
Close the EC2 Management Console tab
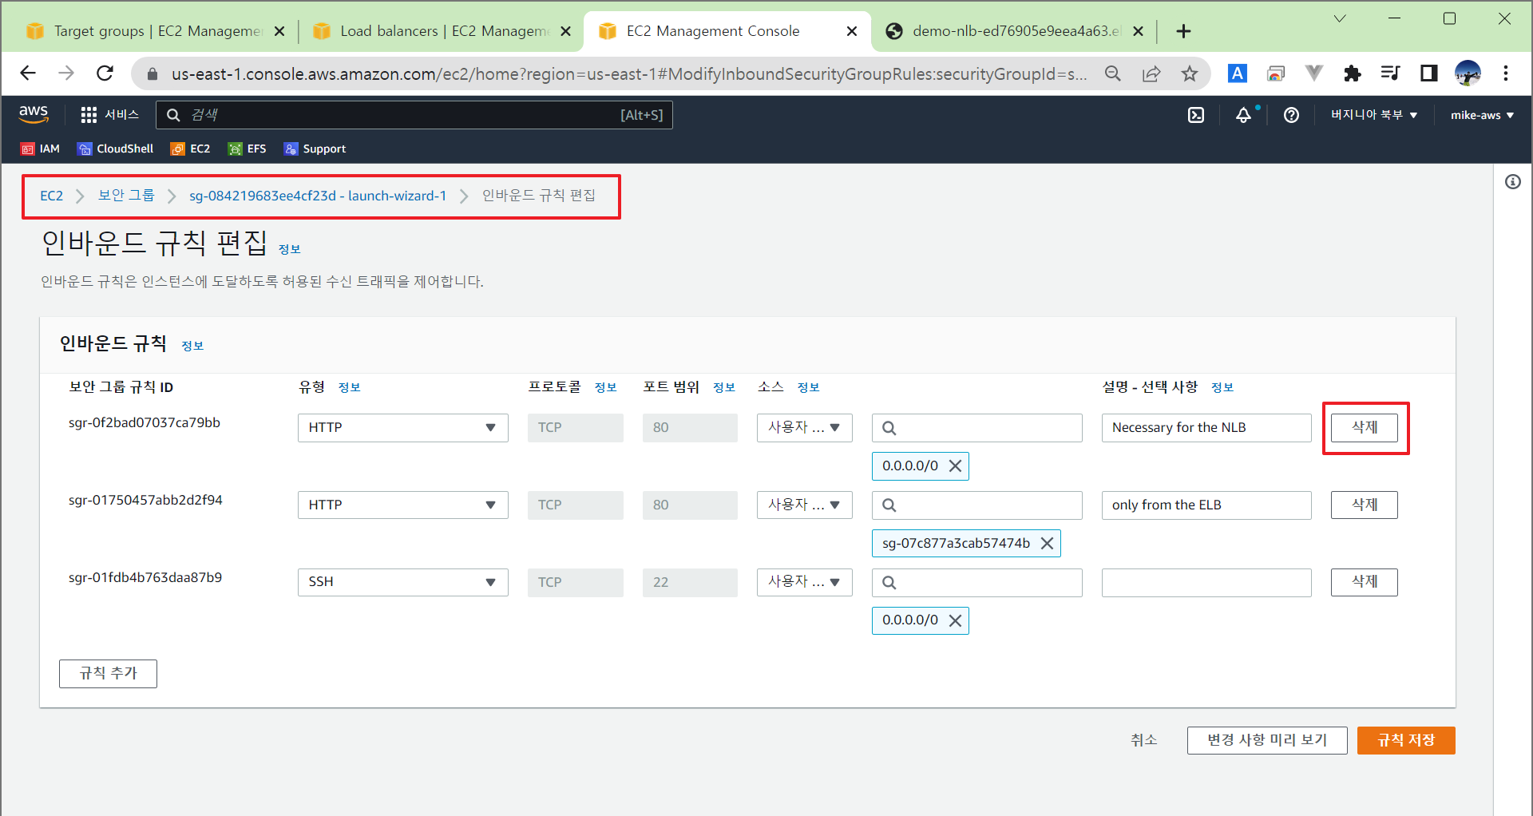pos(852,31)
